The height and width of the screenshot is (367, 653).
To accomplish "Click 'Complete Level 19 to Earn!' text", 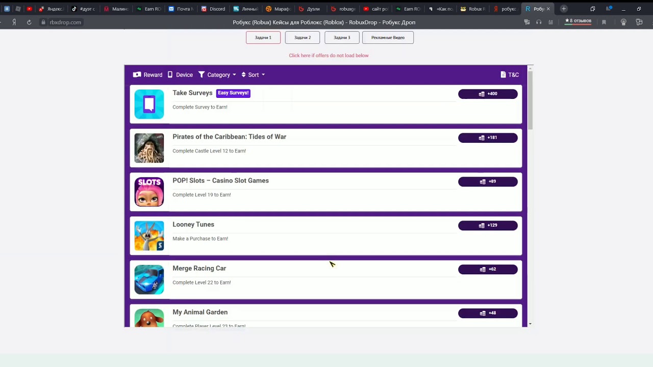I will pos(202,195).
